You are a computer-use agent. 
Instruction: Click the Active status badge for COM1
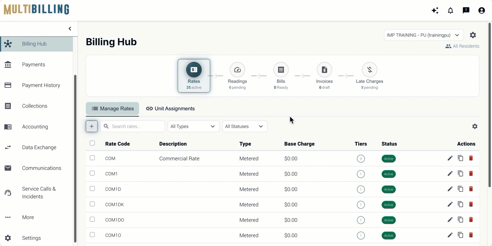pyautogui.click(x=388, y=174)
